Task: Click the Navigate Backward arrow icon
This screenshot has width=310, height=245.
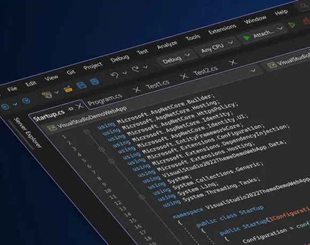Action: tap(5, 107)
